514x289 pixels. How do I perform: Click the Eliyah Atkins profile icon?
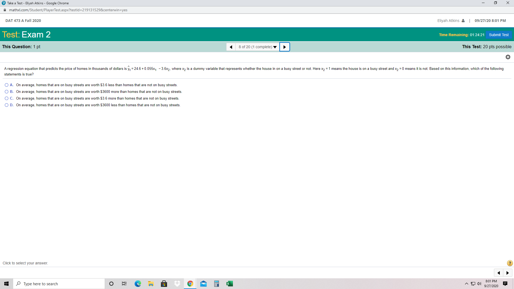pos(463,20)
